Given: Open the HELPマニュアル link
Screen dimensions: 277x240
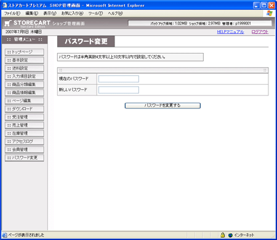Looking at the screenshot, I should (x=230, y=32).
